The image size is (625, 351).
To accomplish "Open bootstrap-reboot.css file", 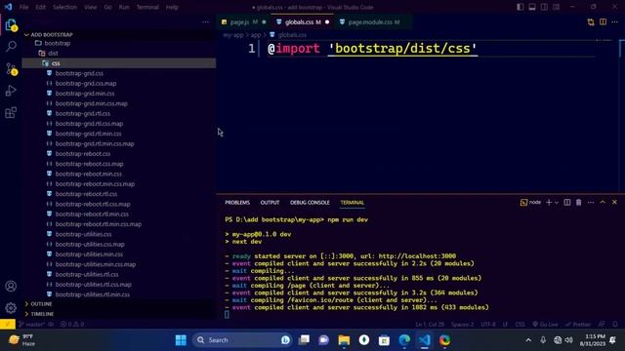I will (x=83, y=154).
